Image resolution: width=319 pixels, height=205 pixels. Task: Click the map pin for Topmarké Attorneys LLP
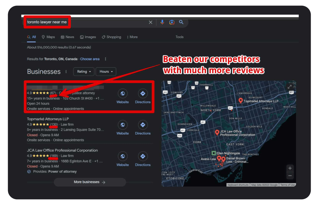pos(241,100)
